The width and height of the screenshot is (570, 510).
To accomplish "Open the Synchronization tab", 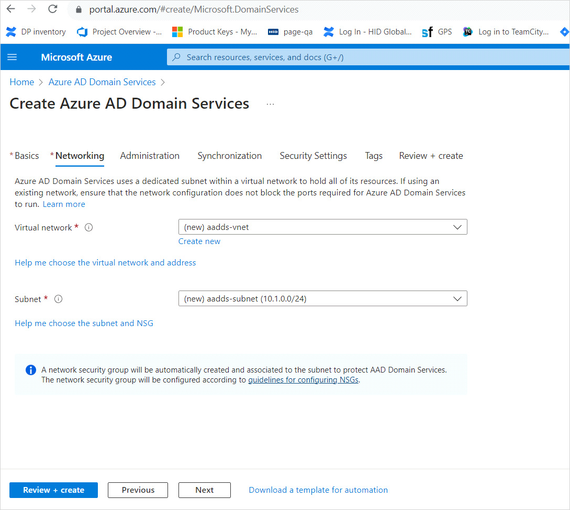I will [x=229, y=156].
